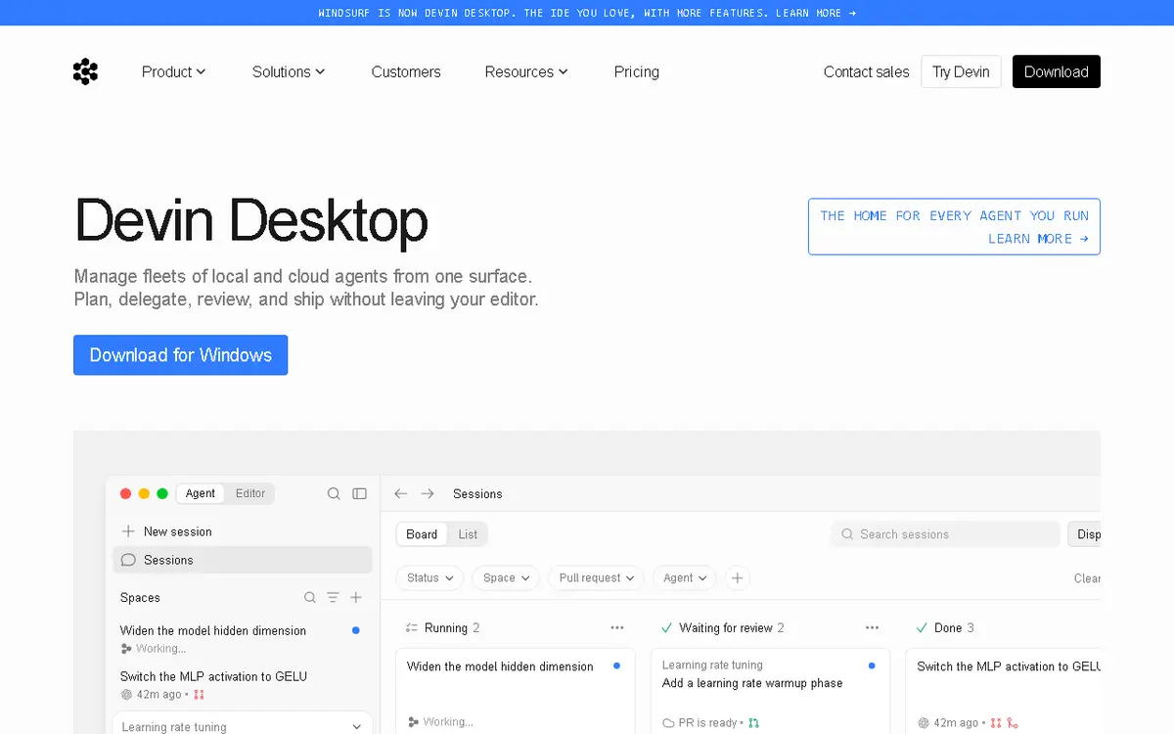
Task: Open the Done card Switch the MLP activation
Action: (1003, 691)
